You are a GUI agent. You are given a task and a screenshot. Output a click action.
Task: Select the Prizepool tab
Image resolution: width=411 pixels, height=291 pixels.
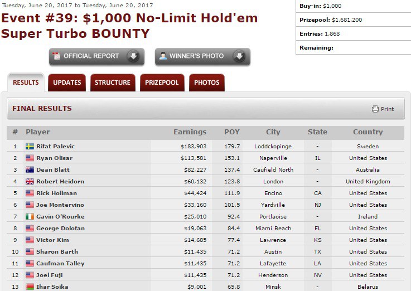pyautogui.click(x=162, y=83)
